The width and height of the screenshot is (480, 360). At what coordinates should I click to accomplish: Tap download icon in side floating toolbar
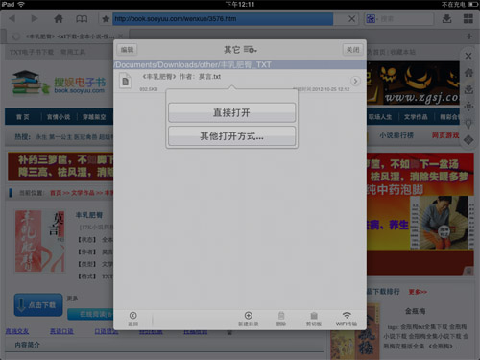click(468, 89)
